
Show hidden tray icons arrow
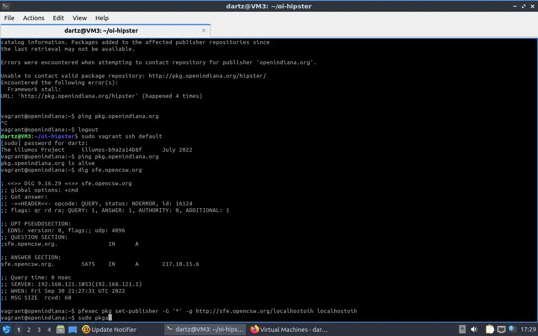462,330
